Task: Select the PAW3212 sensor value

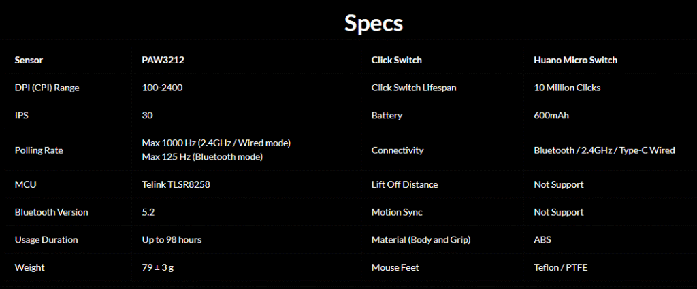Action: pyautogui.click(x=159, y=60)
